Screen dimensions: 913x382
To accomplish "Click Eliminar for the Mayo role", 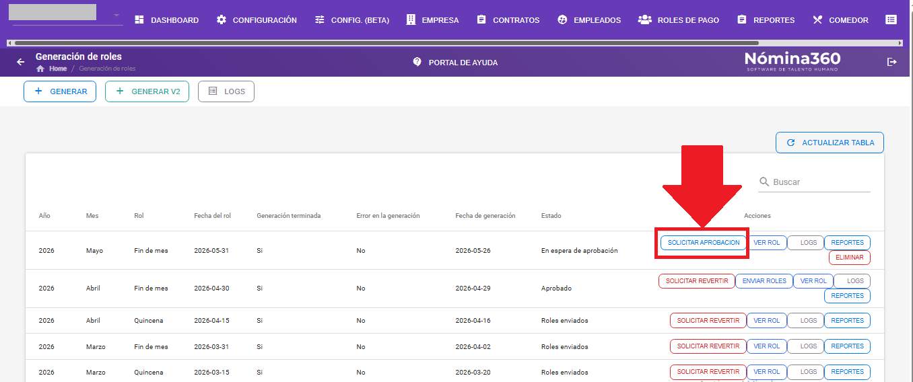I will click(849, 258).
